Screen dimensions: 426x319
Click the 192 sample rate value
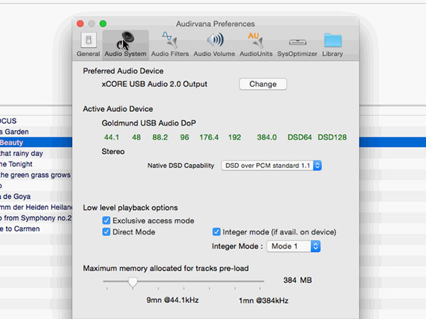pyautogui.click(x=234, y=137)
